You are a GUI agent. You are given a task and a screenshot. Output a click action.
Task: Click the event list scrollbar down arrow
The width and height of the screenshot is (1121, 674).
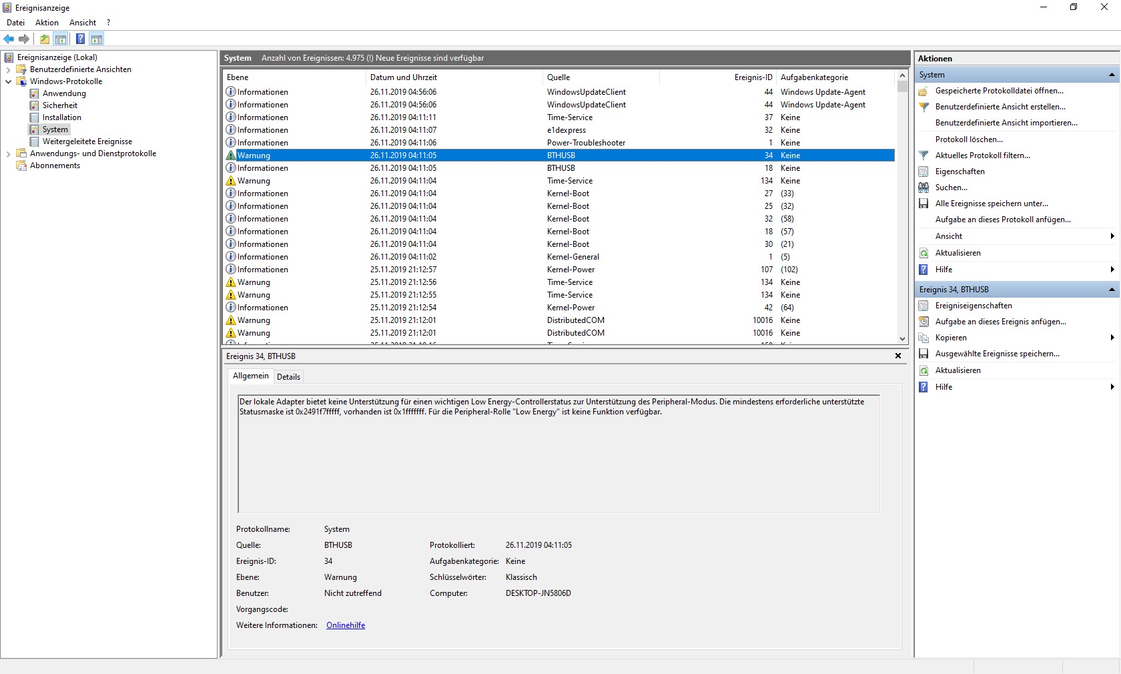point(902,339)
